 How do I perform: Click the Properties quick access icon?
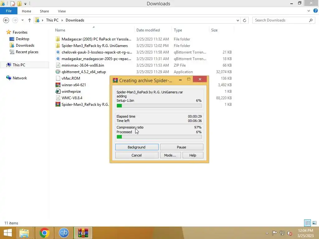(x=13, y=4)
